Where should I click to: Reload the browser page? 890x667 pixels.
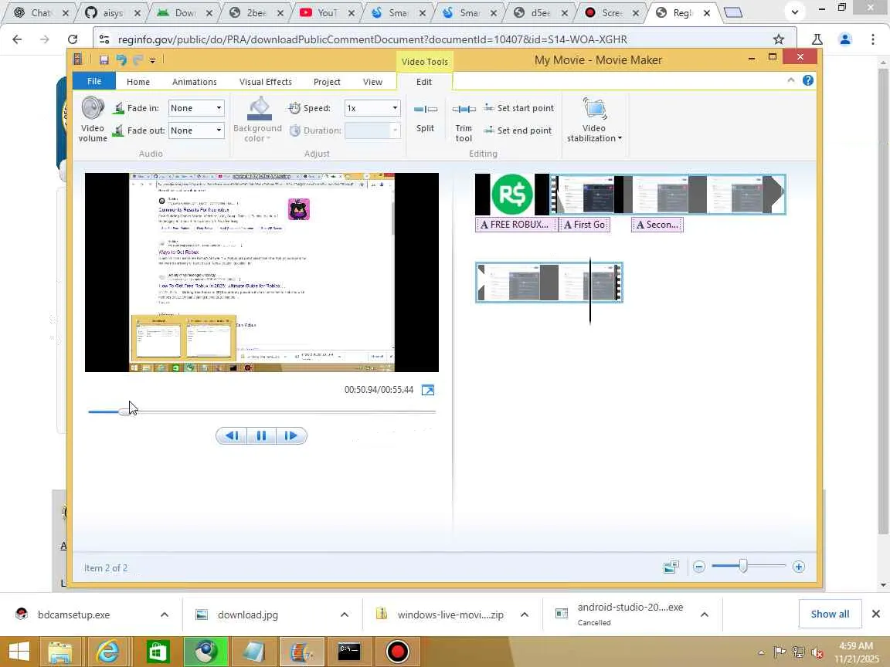pyautogui.click(x=72, y=39)
